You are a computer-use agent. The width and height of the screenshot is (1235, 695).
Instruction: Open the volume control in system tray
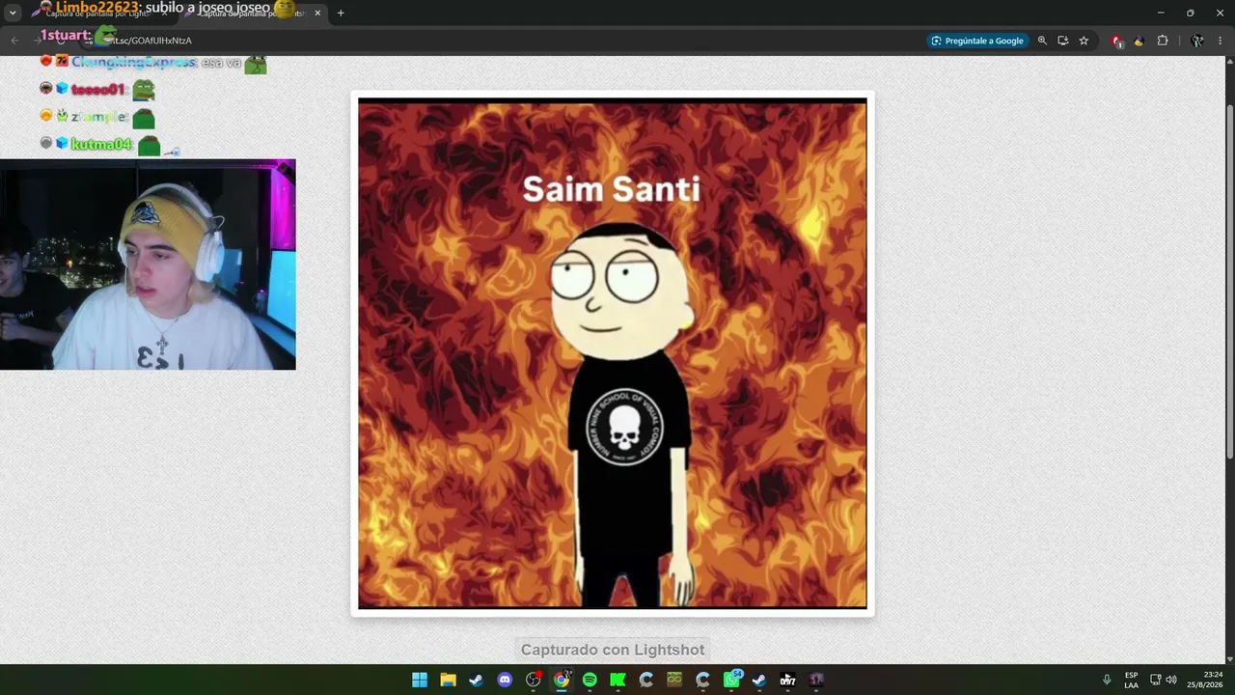pos(1171,680)
